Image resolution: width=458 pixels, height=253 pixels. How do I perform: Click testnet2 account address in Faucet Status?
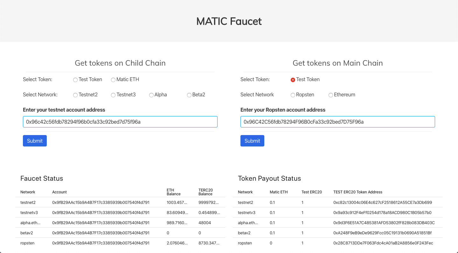click(101, 202)
